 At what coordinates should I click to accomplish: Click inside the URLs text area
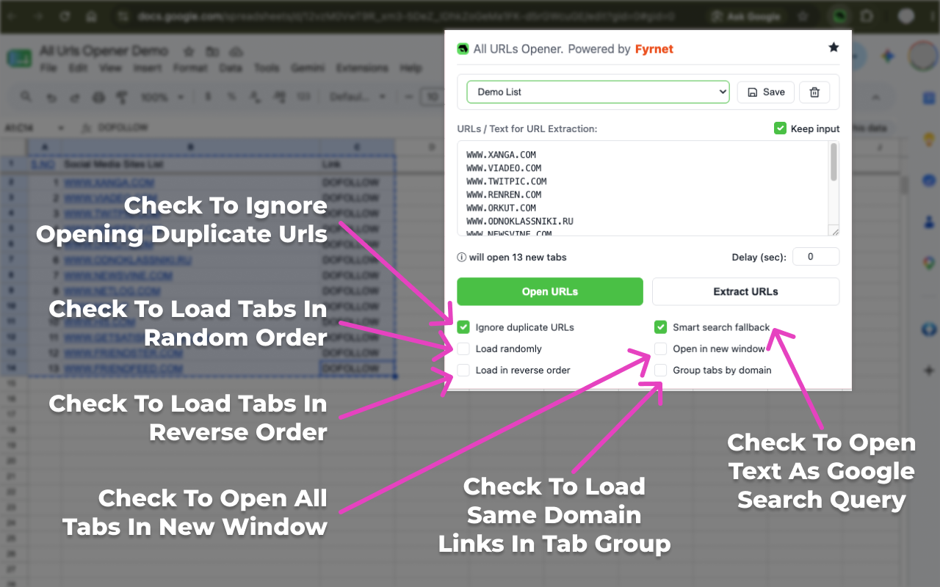click(648, 189)
